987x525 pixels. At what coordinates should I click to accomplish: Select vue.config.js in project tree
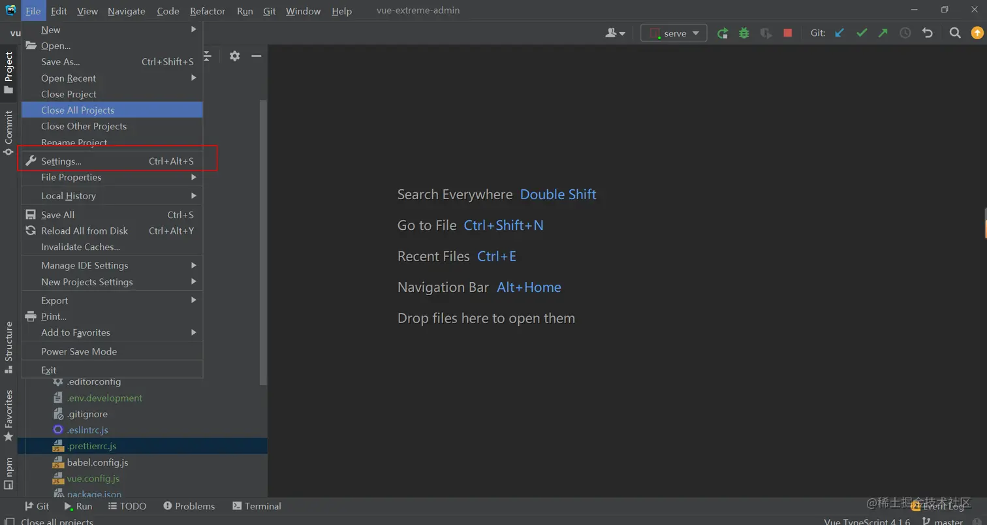pyautogui.click(x=93, y=478)
